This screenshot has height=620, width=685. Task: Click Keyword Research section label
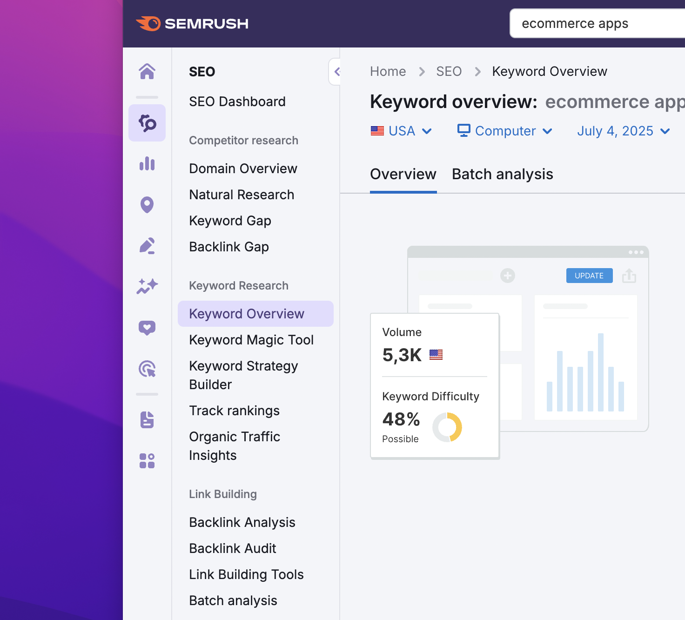point(239,286)
